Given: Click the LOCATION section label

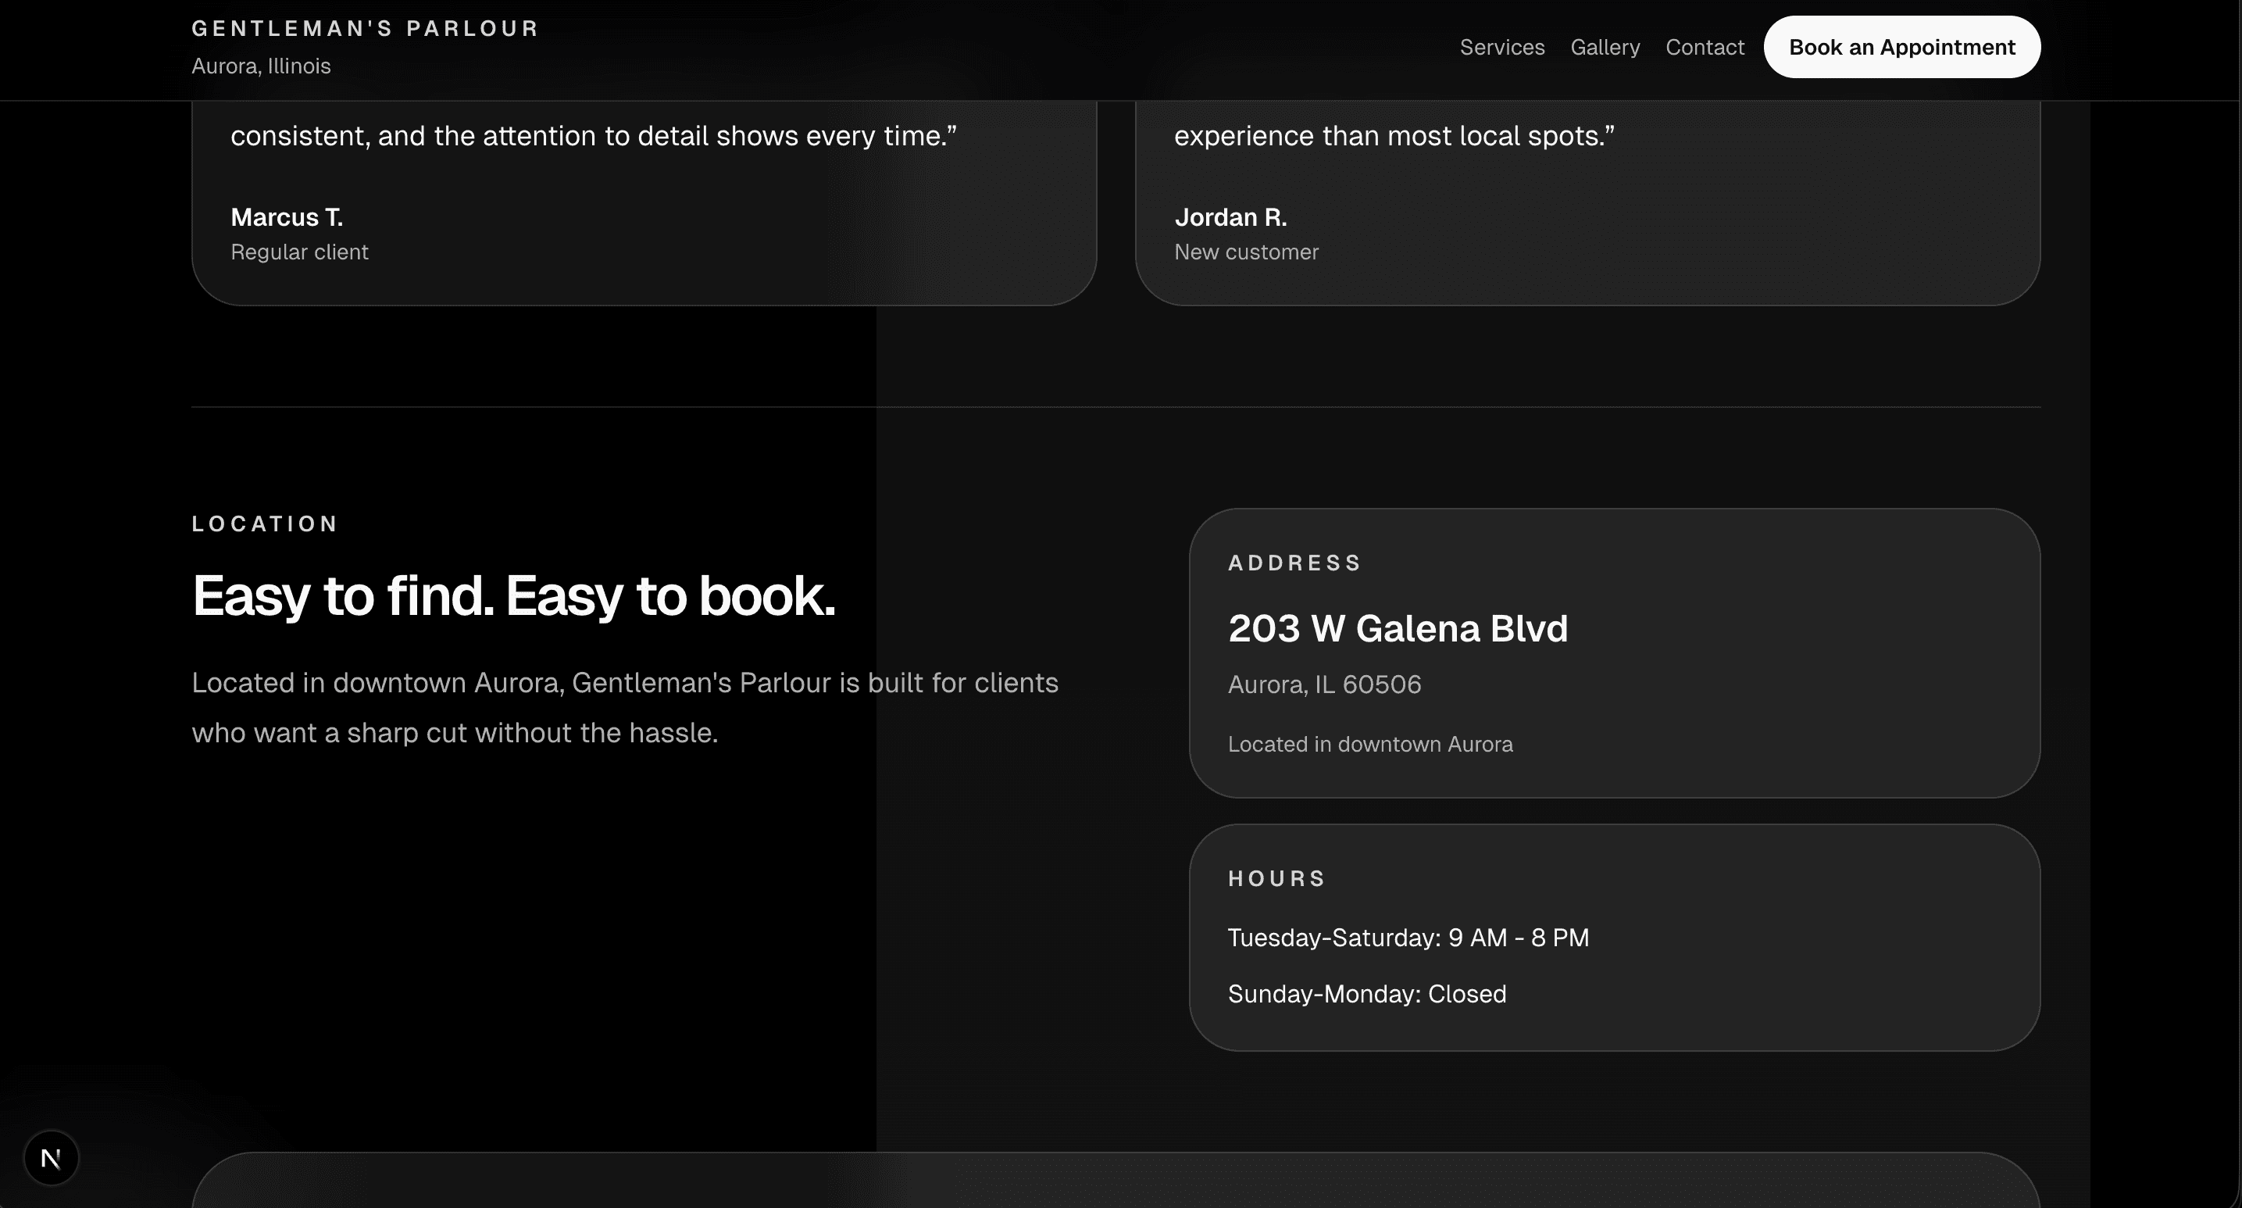Looking at the screenshot, I should click(x=265, y=524).
